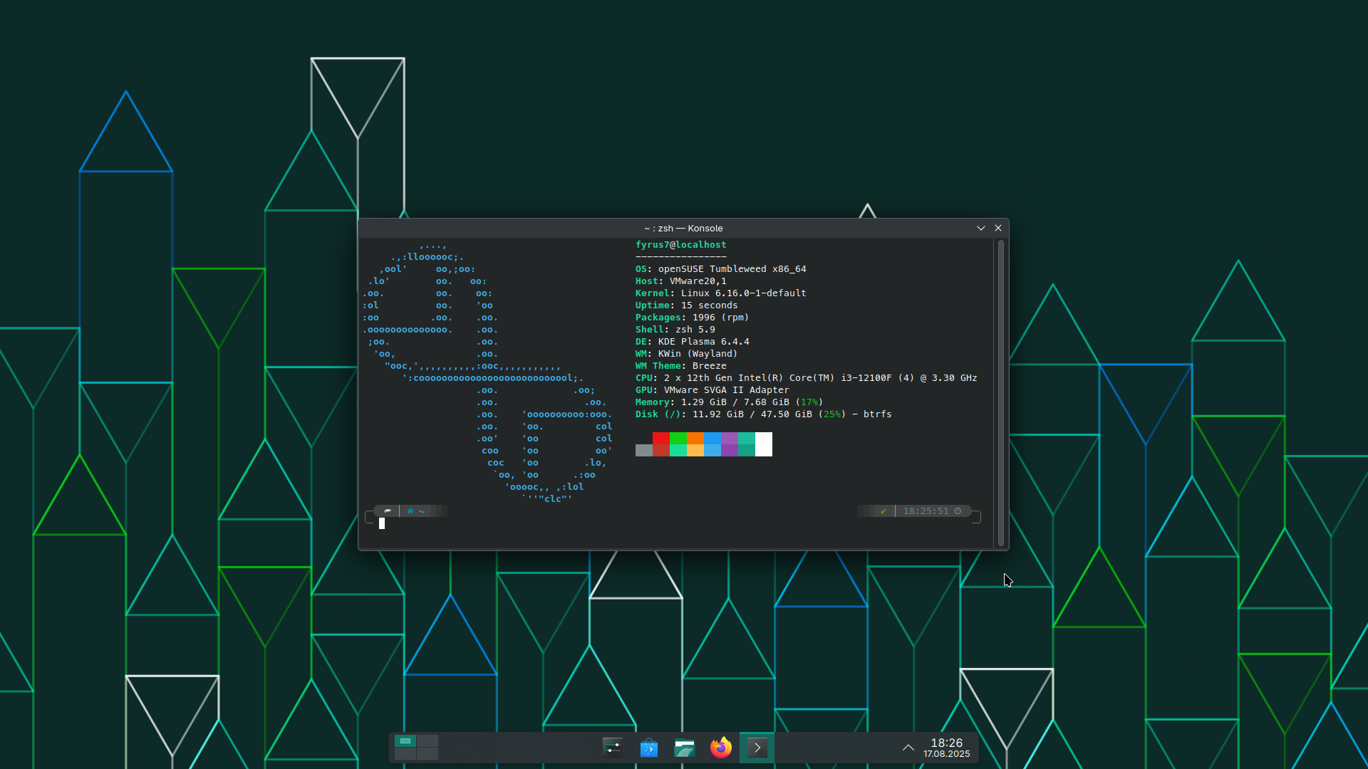This screenshot has height=769, width=1368.
Task: Click the 'Shell: zsh 5.9' line
Action: click(675, 330)
